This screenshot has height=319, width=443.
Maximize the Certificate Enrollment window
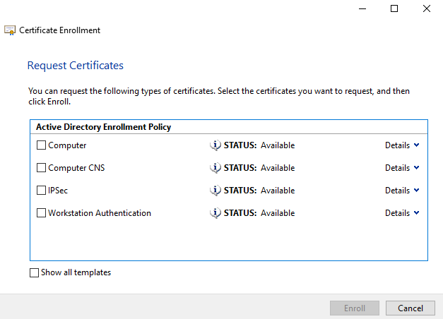click(394, 8)
